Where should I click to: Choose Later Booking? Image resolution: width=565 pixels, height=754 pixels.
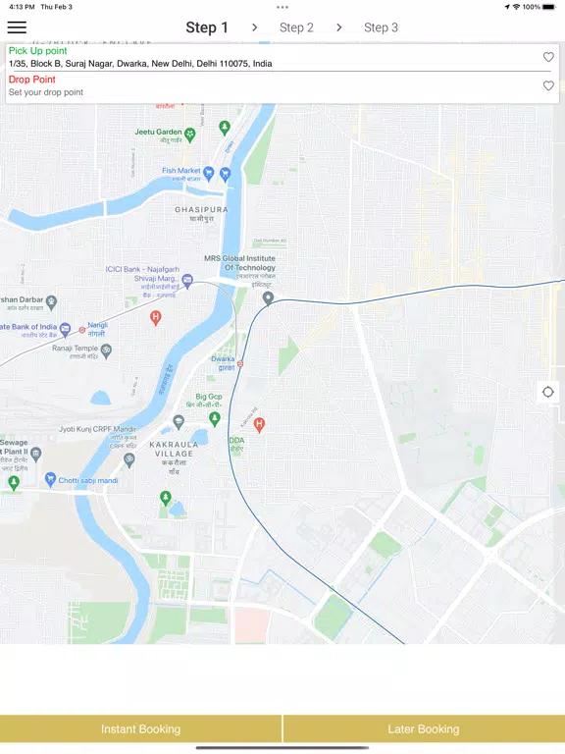(424, 729)
